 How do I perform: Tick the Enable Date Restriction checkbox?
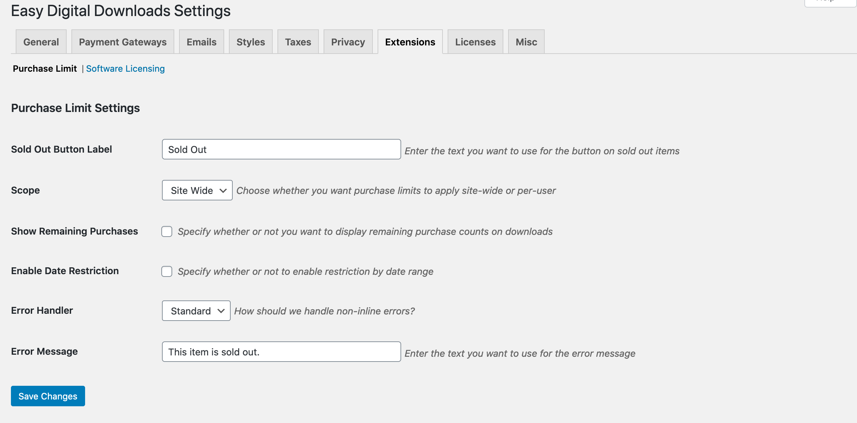(167, 271)
